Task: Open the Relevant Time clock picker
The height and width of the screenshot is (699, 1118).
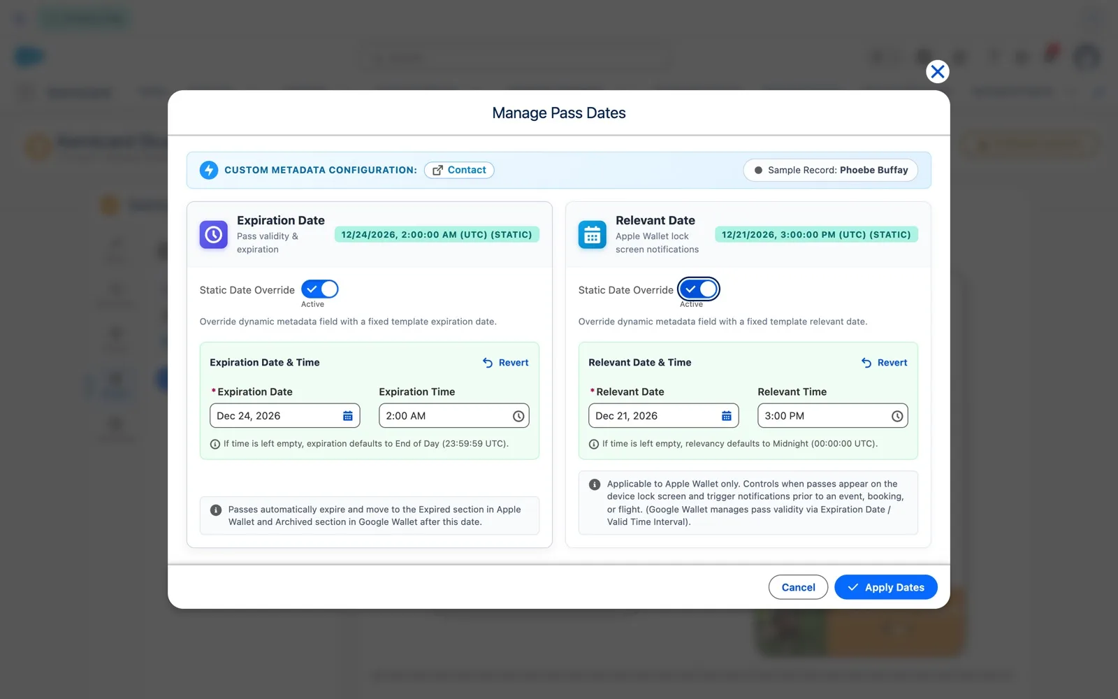Action: click(x=897, y=416)
